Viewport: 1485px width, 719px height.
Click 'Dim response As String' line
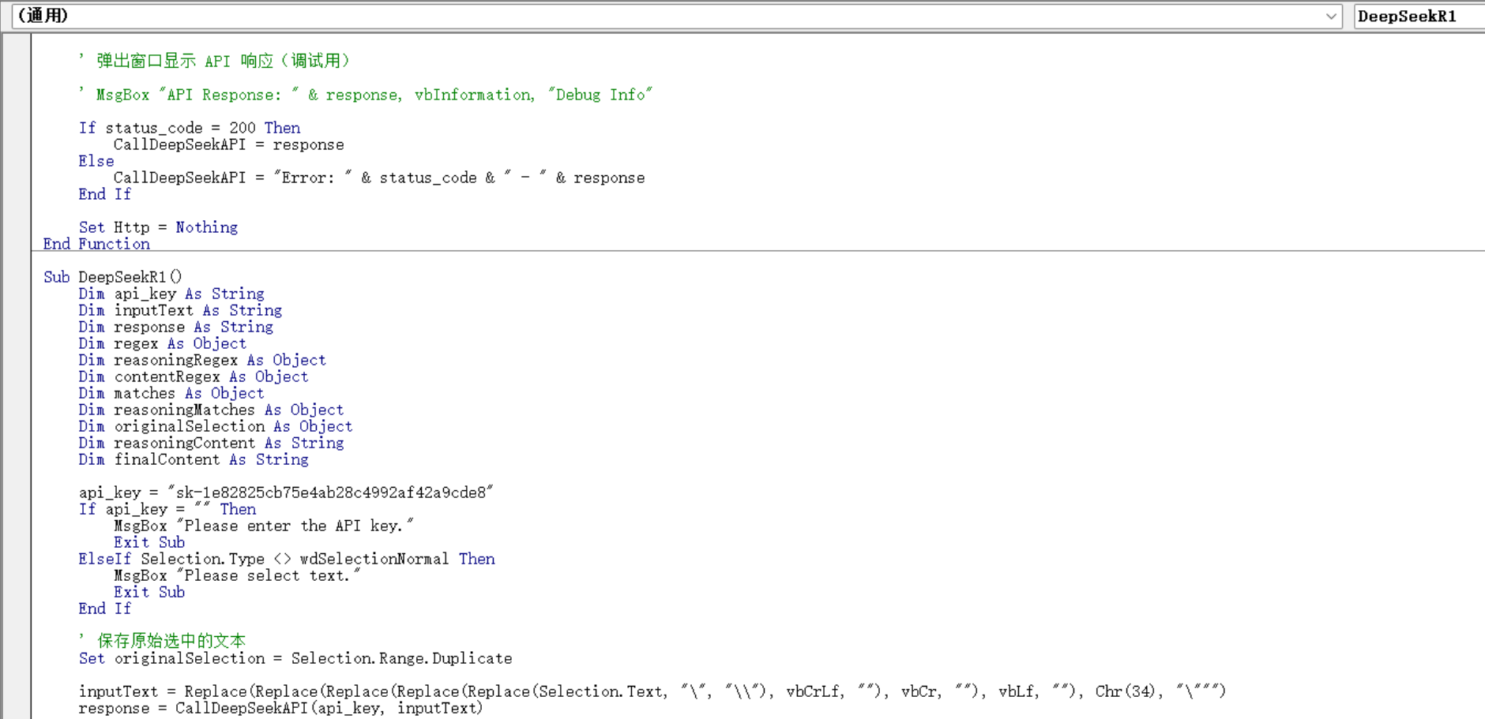(x=176, y=327)
